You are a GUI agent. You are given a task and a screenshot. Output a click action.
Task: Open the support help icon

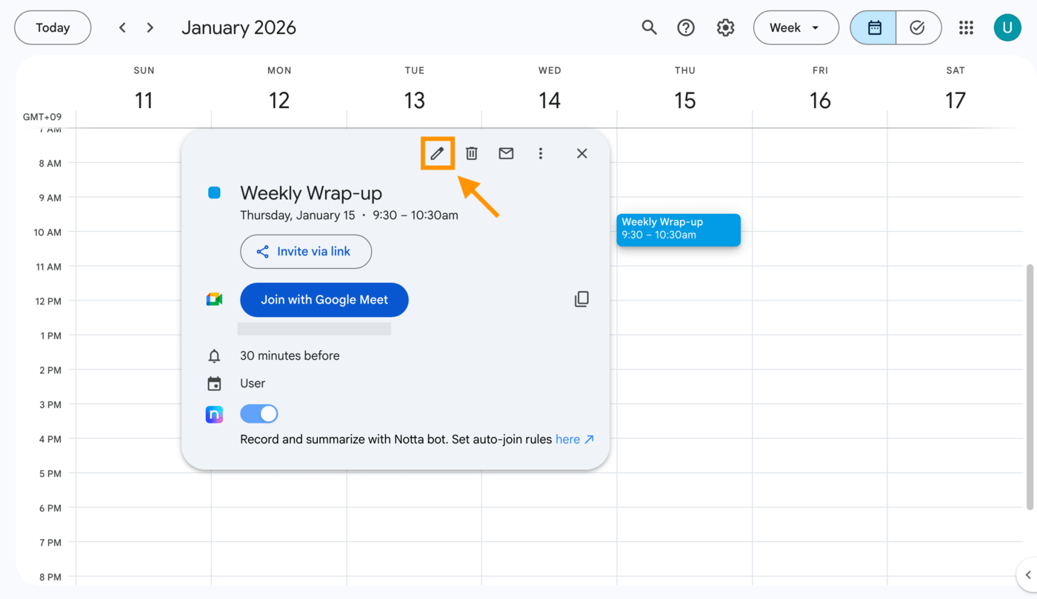coord(686,27)
